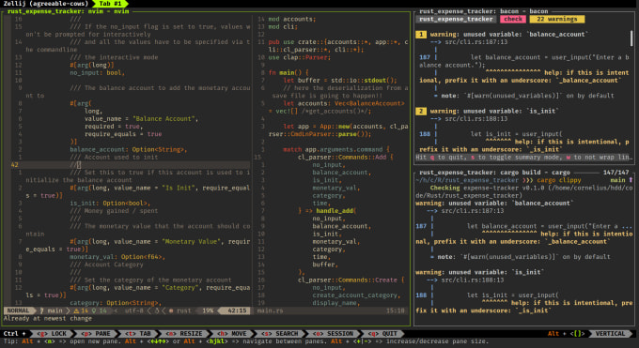Click the '22 warnings' badge in bacon
This screenshot has height=348, width=639.
(556, 19)
